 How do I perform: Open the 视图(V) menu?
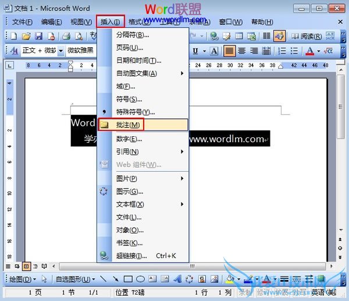tap(81, 22)
